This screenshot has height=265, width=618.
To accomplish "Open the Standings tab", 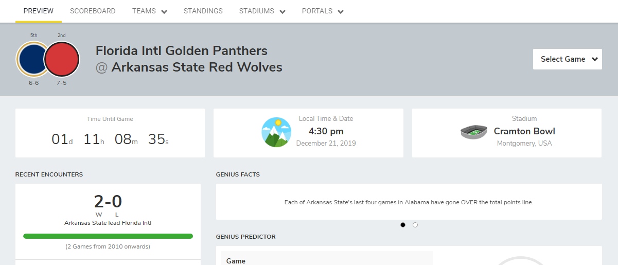I will pyautogui.click(x=203, y=11).
